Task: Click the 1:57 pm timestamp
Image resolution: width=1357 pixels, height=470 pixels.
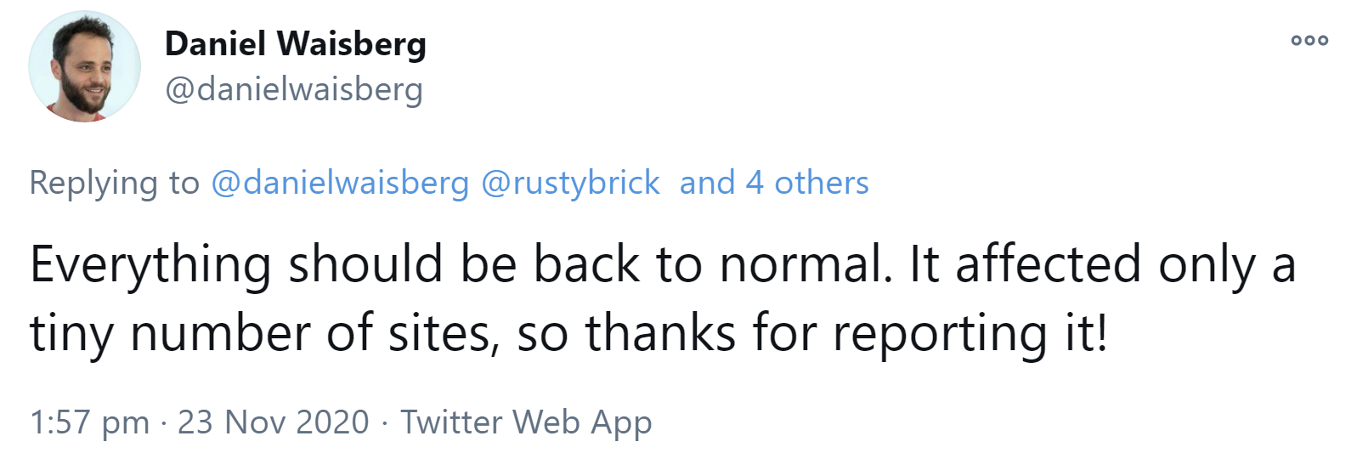Action: coord(89,422)
